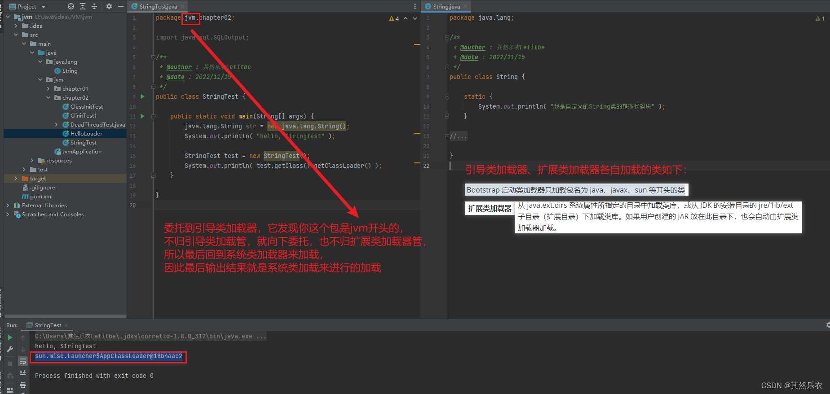Open warnings indicator in String.java editor
Screen dimensions: 830x394
[820, 18]
